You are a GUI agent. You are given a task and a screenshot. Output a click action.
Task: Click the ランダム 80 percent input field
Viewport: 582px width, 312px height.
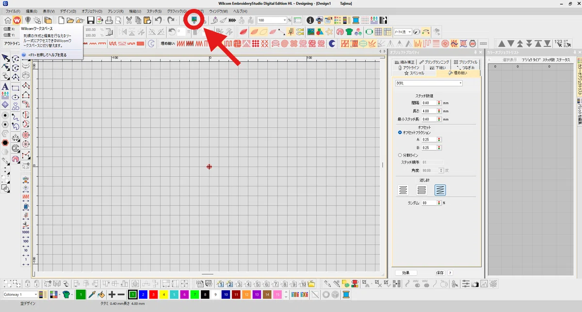(428, 203)
